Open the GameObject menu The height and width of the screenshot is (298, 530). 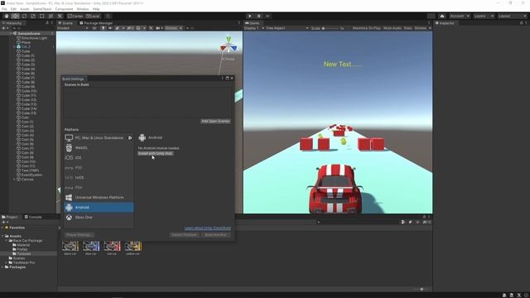42,9
